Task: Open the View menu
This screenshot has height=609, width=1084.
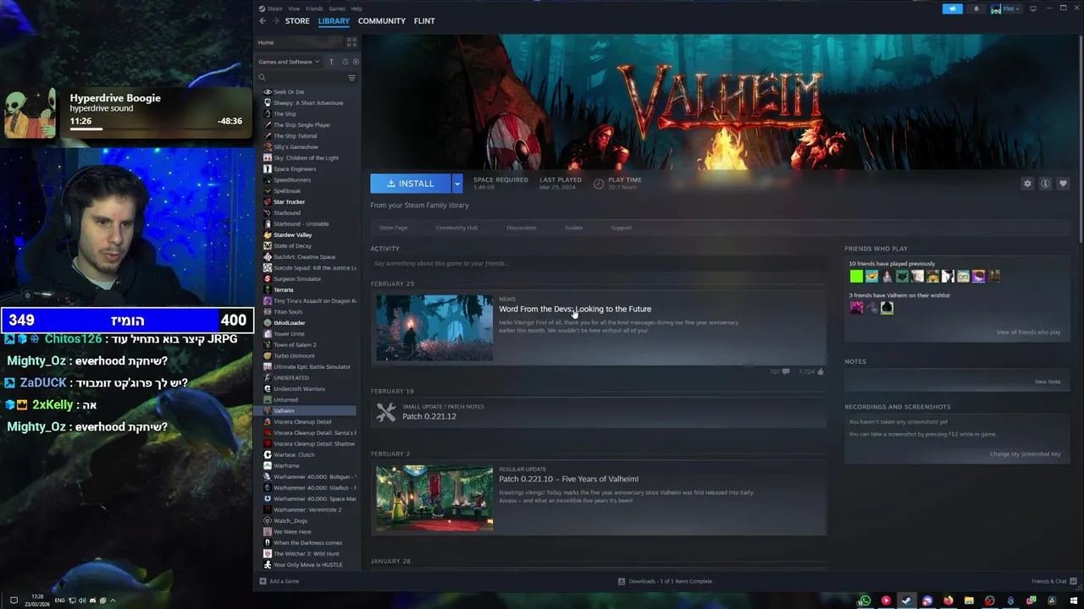Action: [x=294, y=8]
